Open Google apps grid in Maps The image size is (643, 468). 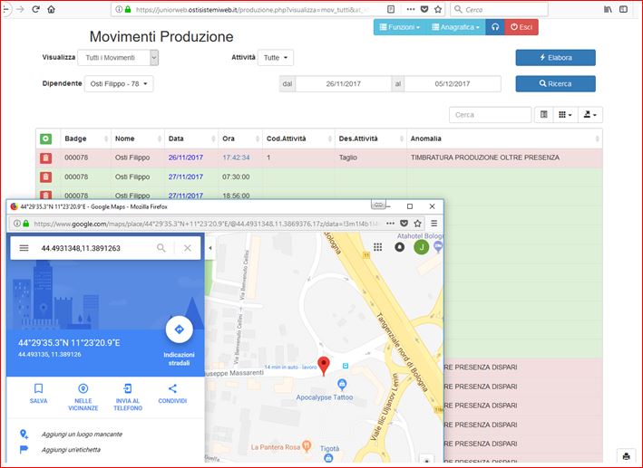pyautogui.click(x=377, y=247)
